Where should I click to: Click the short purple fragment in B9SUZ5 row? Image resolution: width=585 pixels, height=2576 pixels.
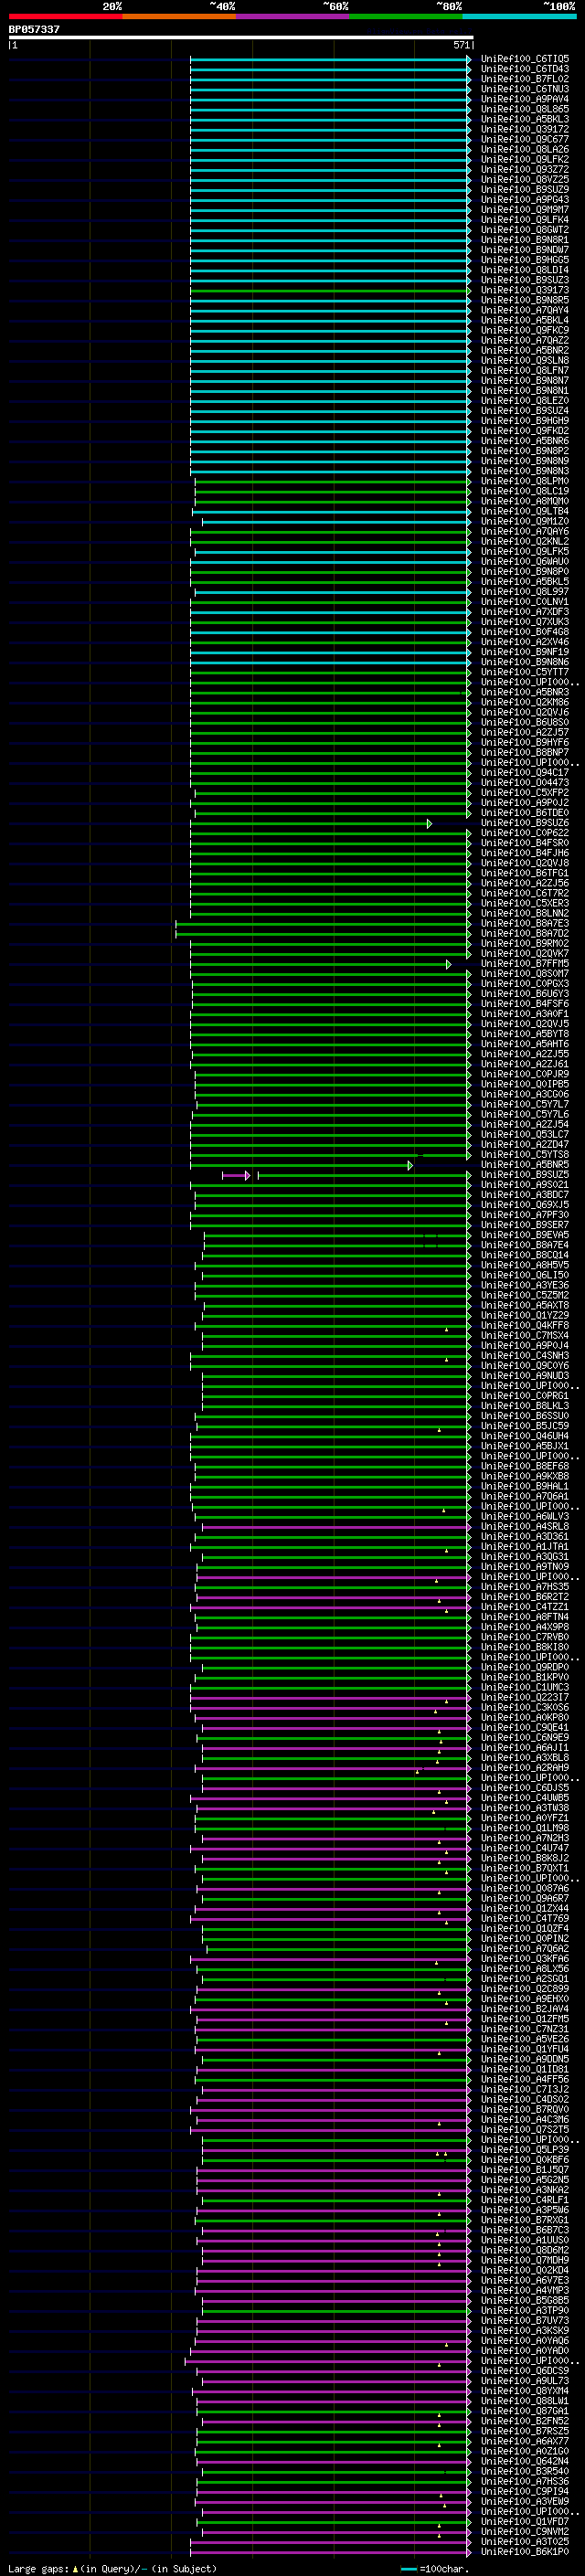coord(236,1175)
